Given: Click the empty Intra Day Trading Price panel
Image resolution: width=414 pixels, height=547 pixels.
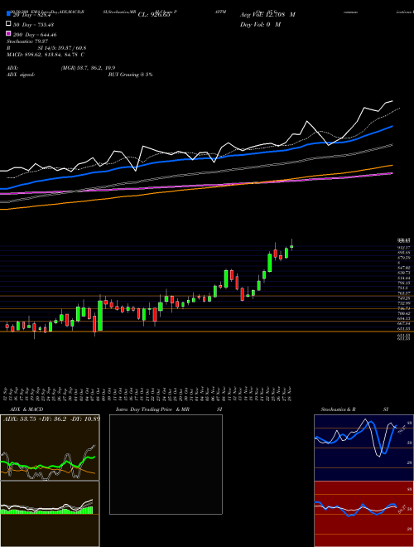Looking at the screenshot, I should point(166,464).
